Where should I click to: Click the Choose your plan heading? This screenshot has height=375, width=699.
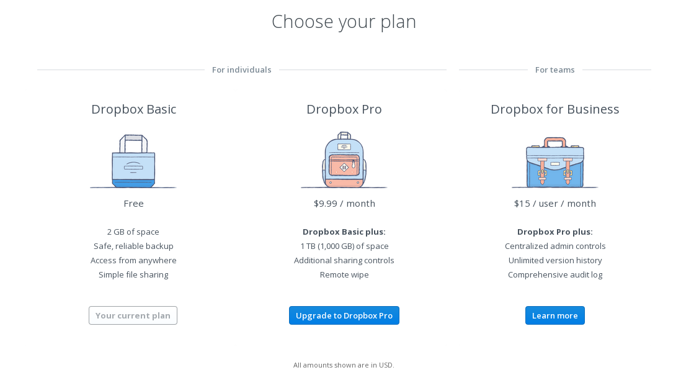click(x=344, y=22)
